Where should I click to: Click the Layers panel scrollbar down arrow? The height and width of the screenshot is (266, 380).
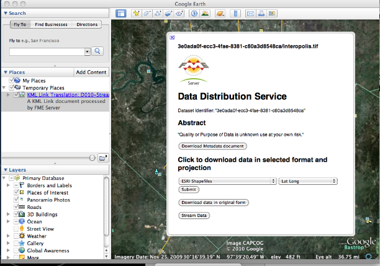point(106,256)
